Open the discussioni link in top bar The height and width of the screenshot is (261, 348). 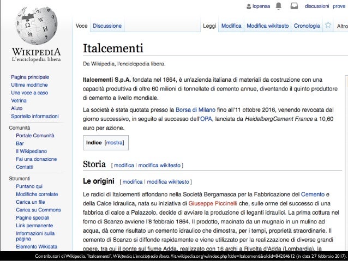click(x=317, y=6)
